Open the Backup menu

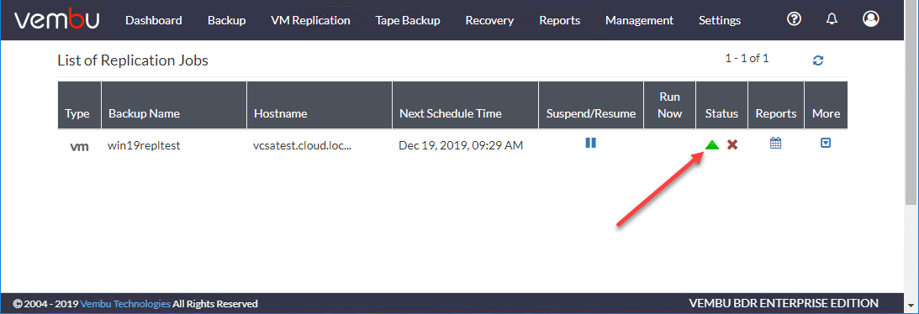pos(226,20)
